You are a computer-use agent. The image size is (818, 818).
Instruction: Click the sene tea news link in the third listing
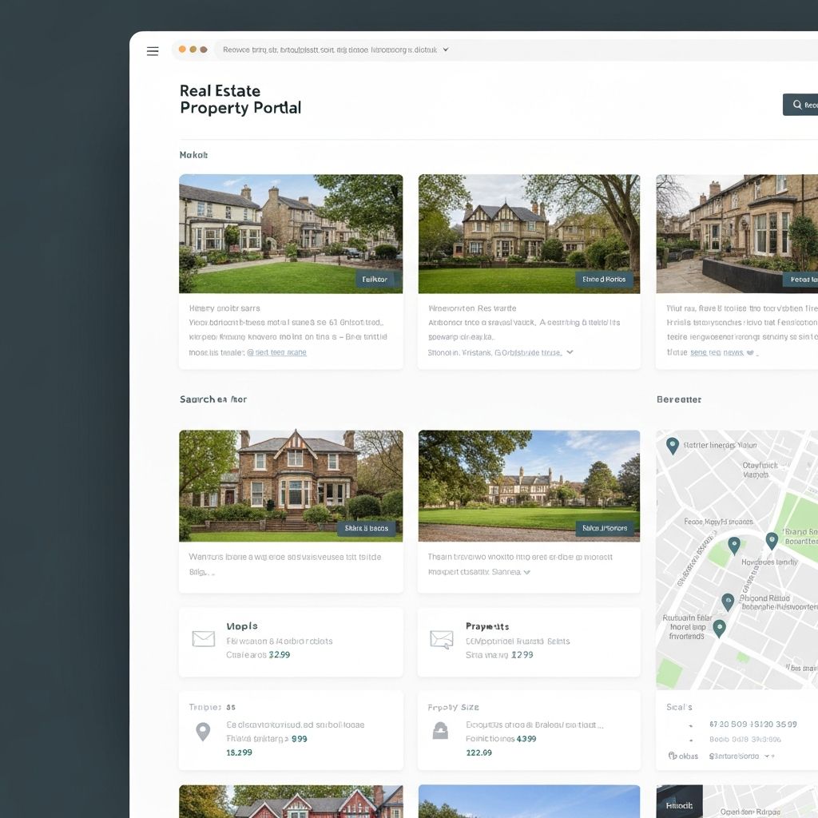coord(718,352)
